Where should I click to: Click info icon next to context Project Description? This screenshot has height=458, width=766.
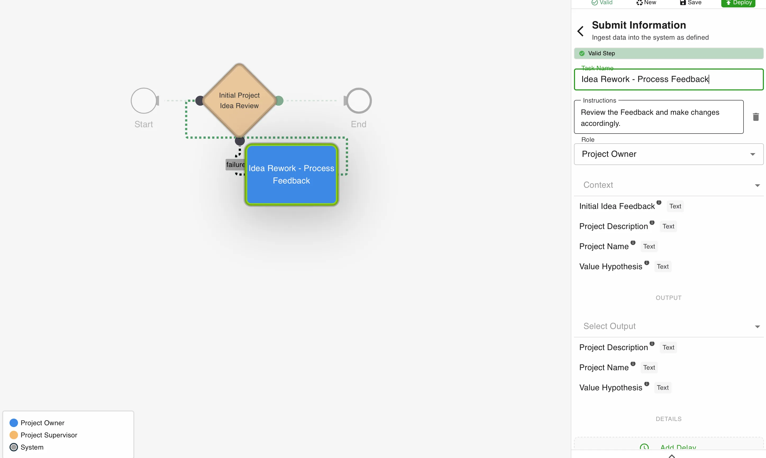(x=652, y=222)
